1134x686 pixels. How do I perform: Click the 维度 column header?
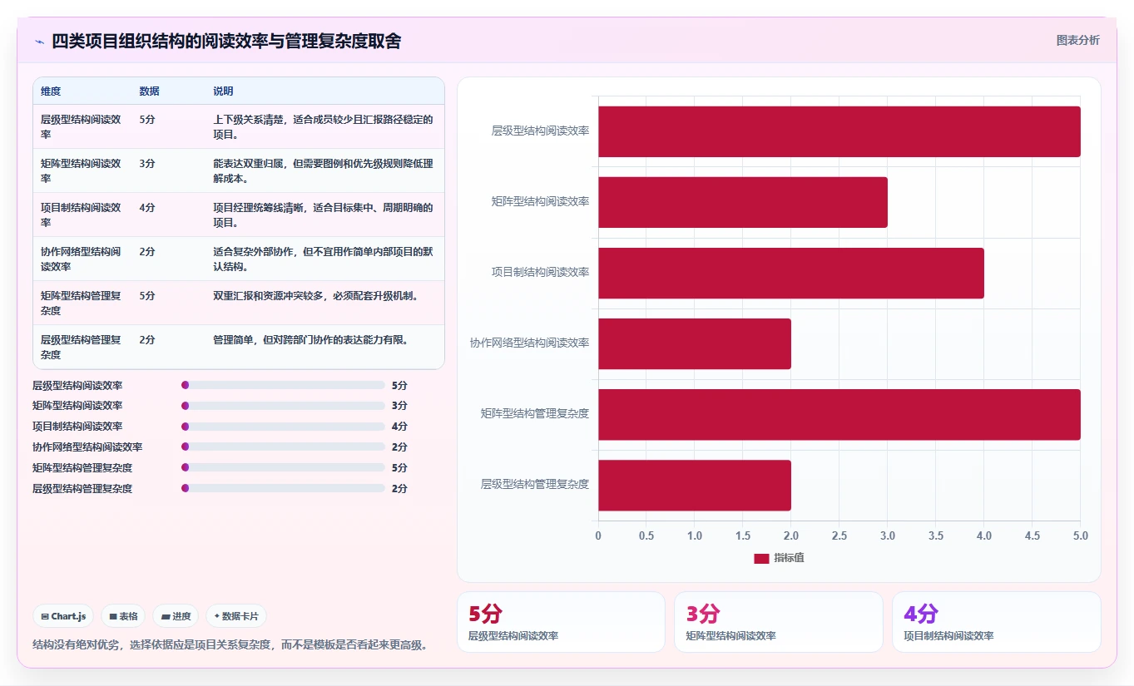(51, 91)
